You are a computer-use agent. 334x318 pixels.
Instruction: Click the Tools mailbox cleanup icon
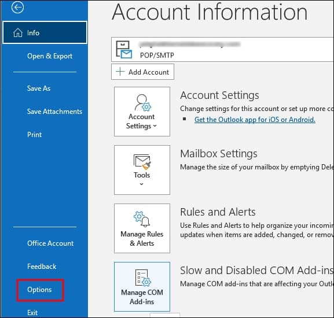tap(142, 162)
